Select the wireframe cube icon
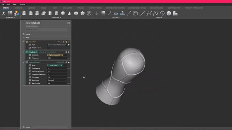This screenshot has width=232, height=130. point(89,13)
